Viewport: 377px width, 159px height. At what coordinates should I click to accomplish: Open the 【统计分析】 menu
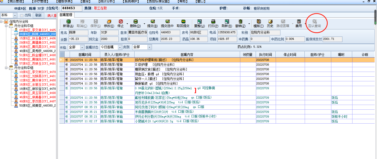point(107,1)
